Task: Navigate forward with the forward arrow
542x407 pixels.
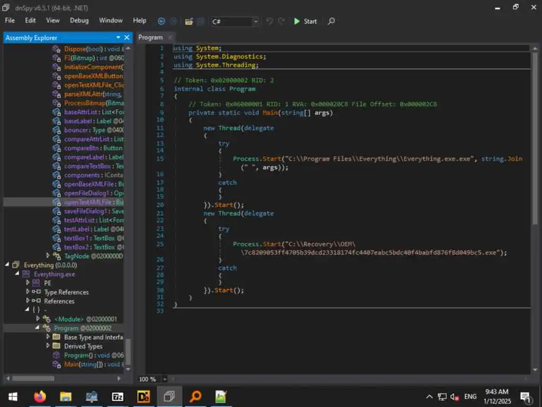Action: (173, 21)
